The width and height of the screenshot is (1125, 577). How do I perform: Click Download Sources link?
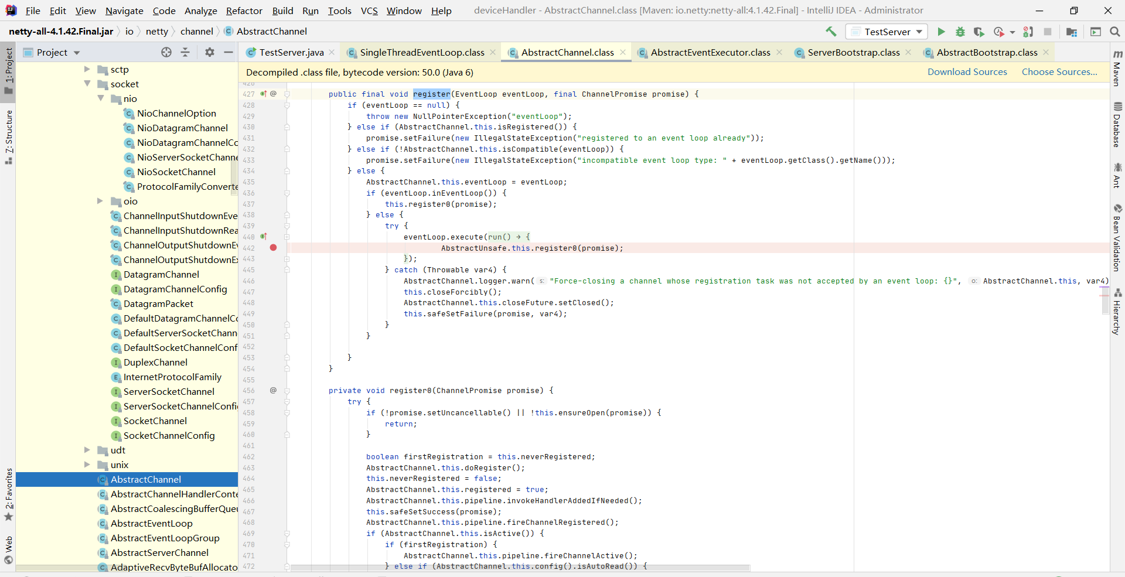(x=967, y=71)
